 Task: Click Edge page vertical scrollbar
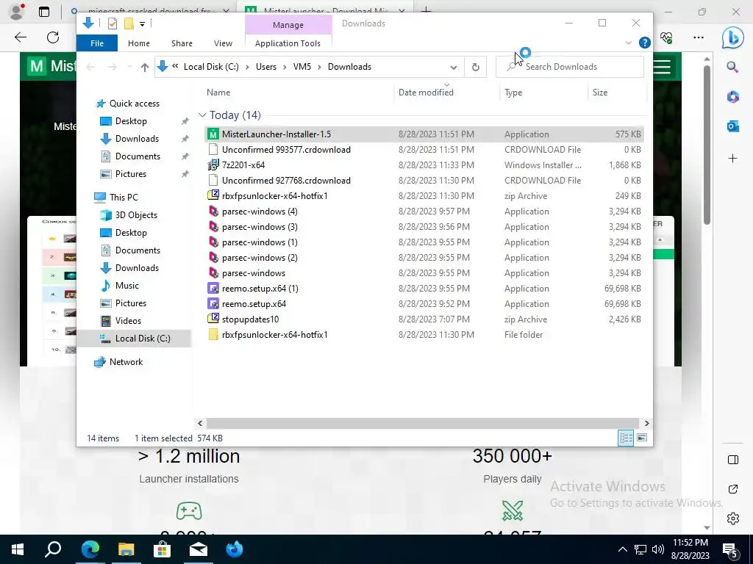[707, 145]
